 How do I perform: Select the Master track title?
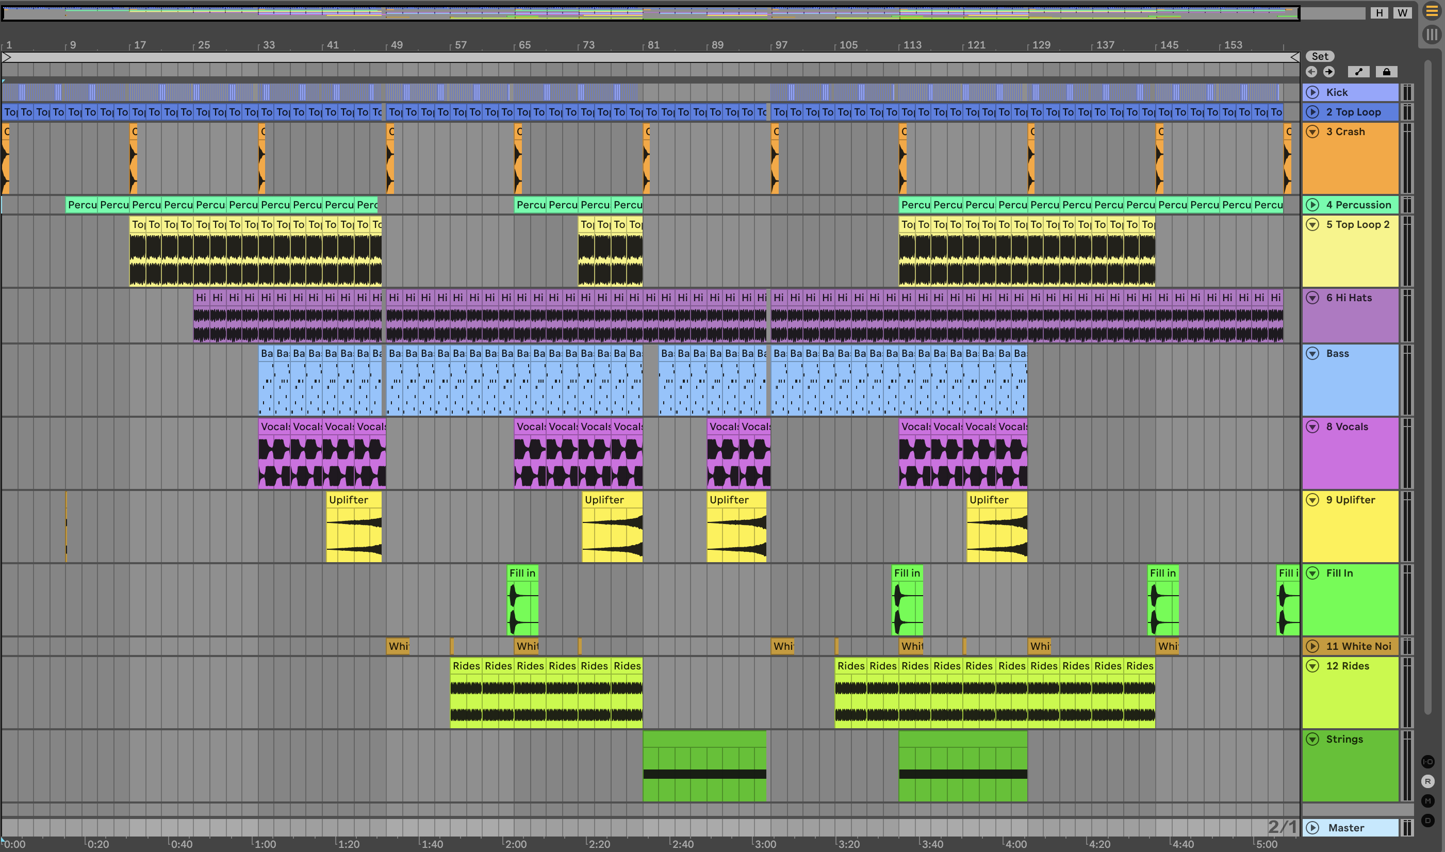click(x=1345, y=827)
